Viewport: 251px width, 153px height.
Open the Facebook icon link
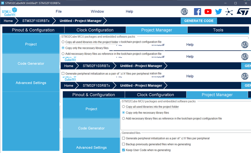click(197, 12)
